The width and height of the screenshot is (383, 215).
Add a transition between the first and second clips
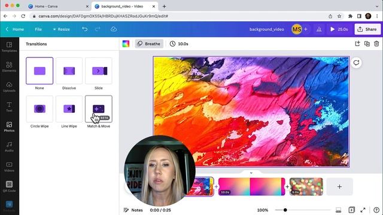click(216, 187)
